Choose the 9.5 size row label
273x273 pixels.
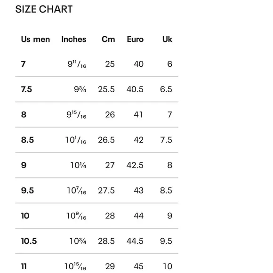(27, 191)
